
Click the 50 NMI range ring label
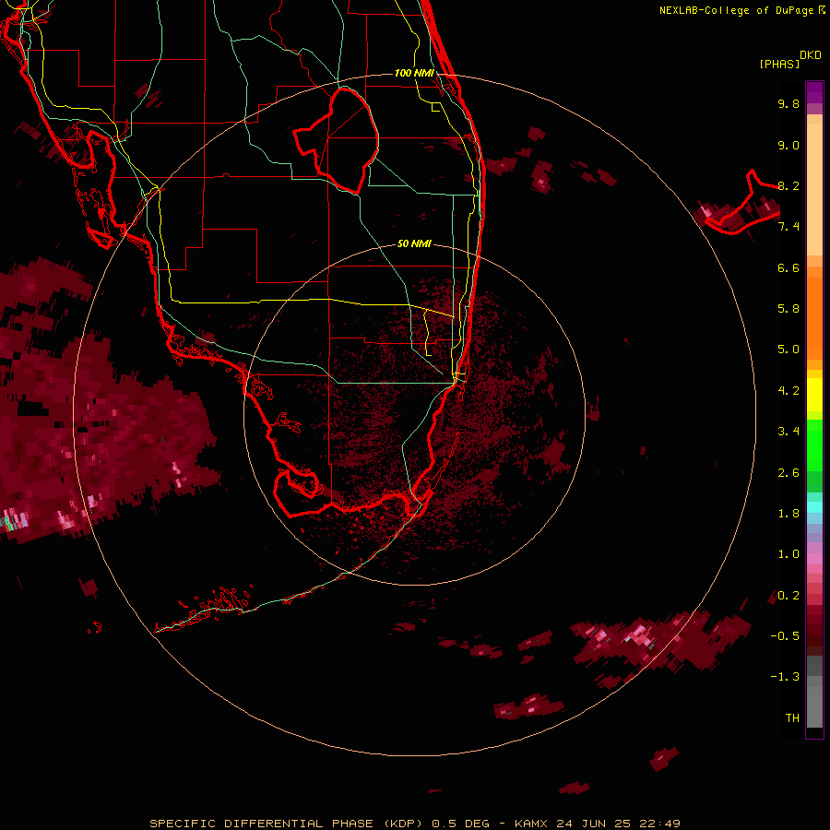click(x=414, y=243)
